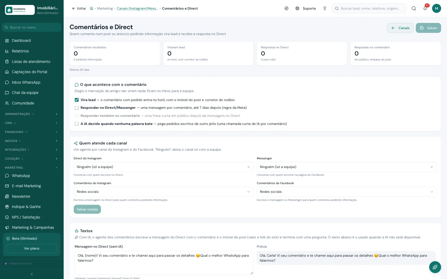Open E-mail Marketing
The height and width of the screenshot is (279, 447).
coord(32,186)
